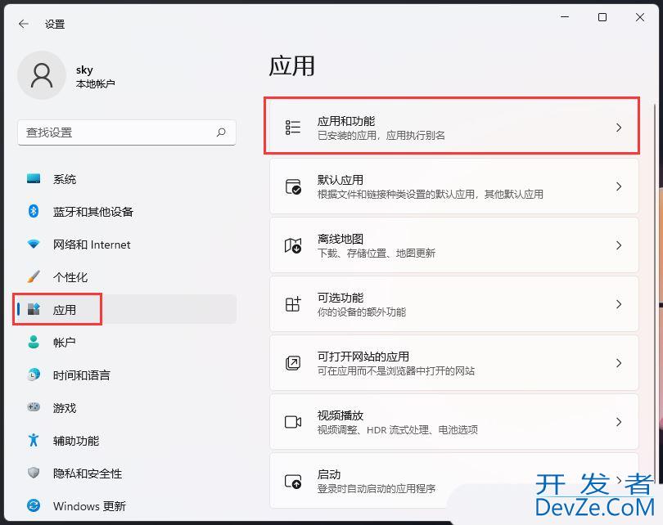Click the 可选功能 grid-plus icon

[x=292, y=303]
